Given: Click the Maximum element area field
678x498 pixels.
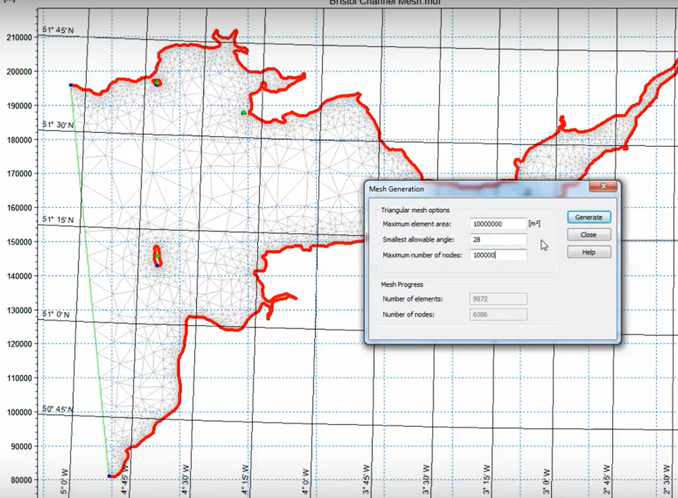Looking at the screenshot, I should click(x=498, y=224).
